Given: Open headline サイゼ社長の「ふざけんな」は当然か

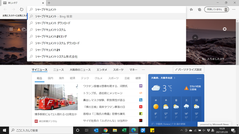Looking at the screenshot, I should pos(105,121).
